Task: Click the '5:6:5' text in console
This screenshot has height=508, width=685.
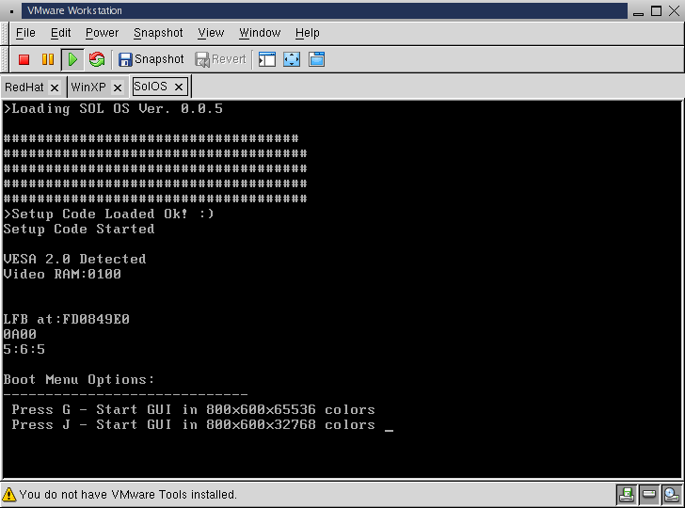Action: click(24, 349)
